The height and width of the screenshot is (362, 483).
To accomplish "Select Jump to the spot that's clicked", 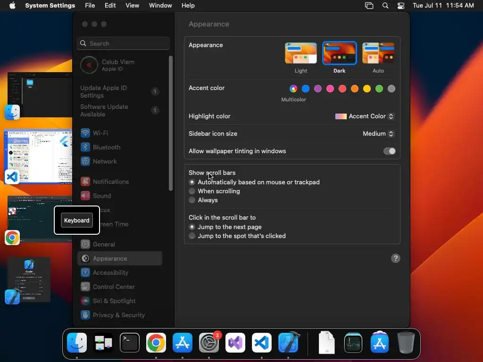I will (192, 236).
